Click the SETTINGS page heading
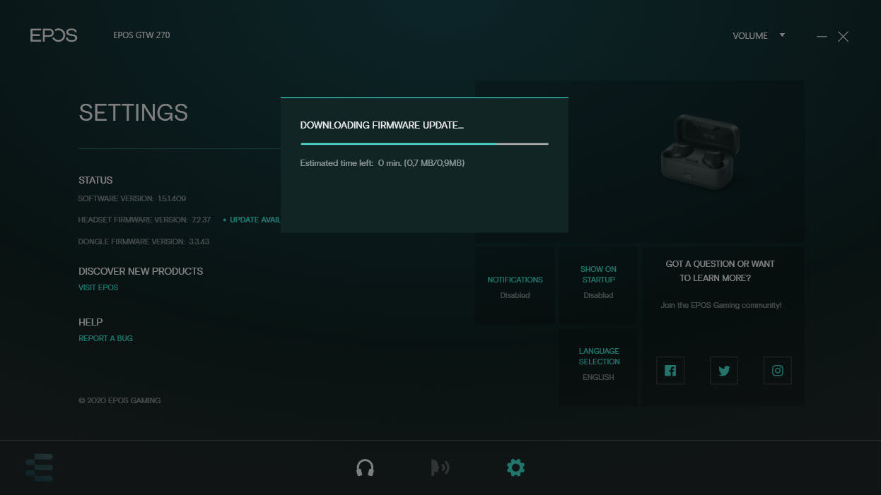 point(134,112)
